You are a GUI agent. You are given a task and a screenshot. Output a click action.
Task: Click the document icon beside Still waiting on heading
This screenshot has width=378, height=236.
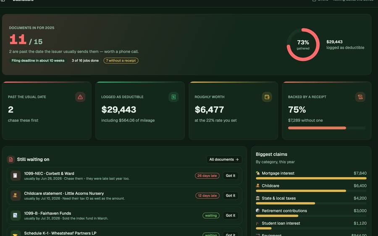(x=11, y=159)
